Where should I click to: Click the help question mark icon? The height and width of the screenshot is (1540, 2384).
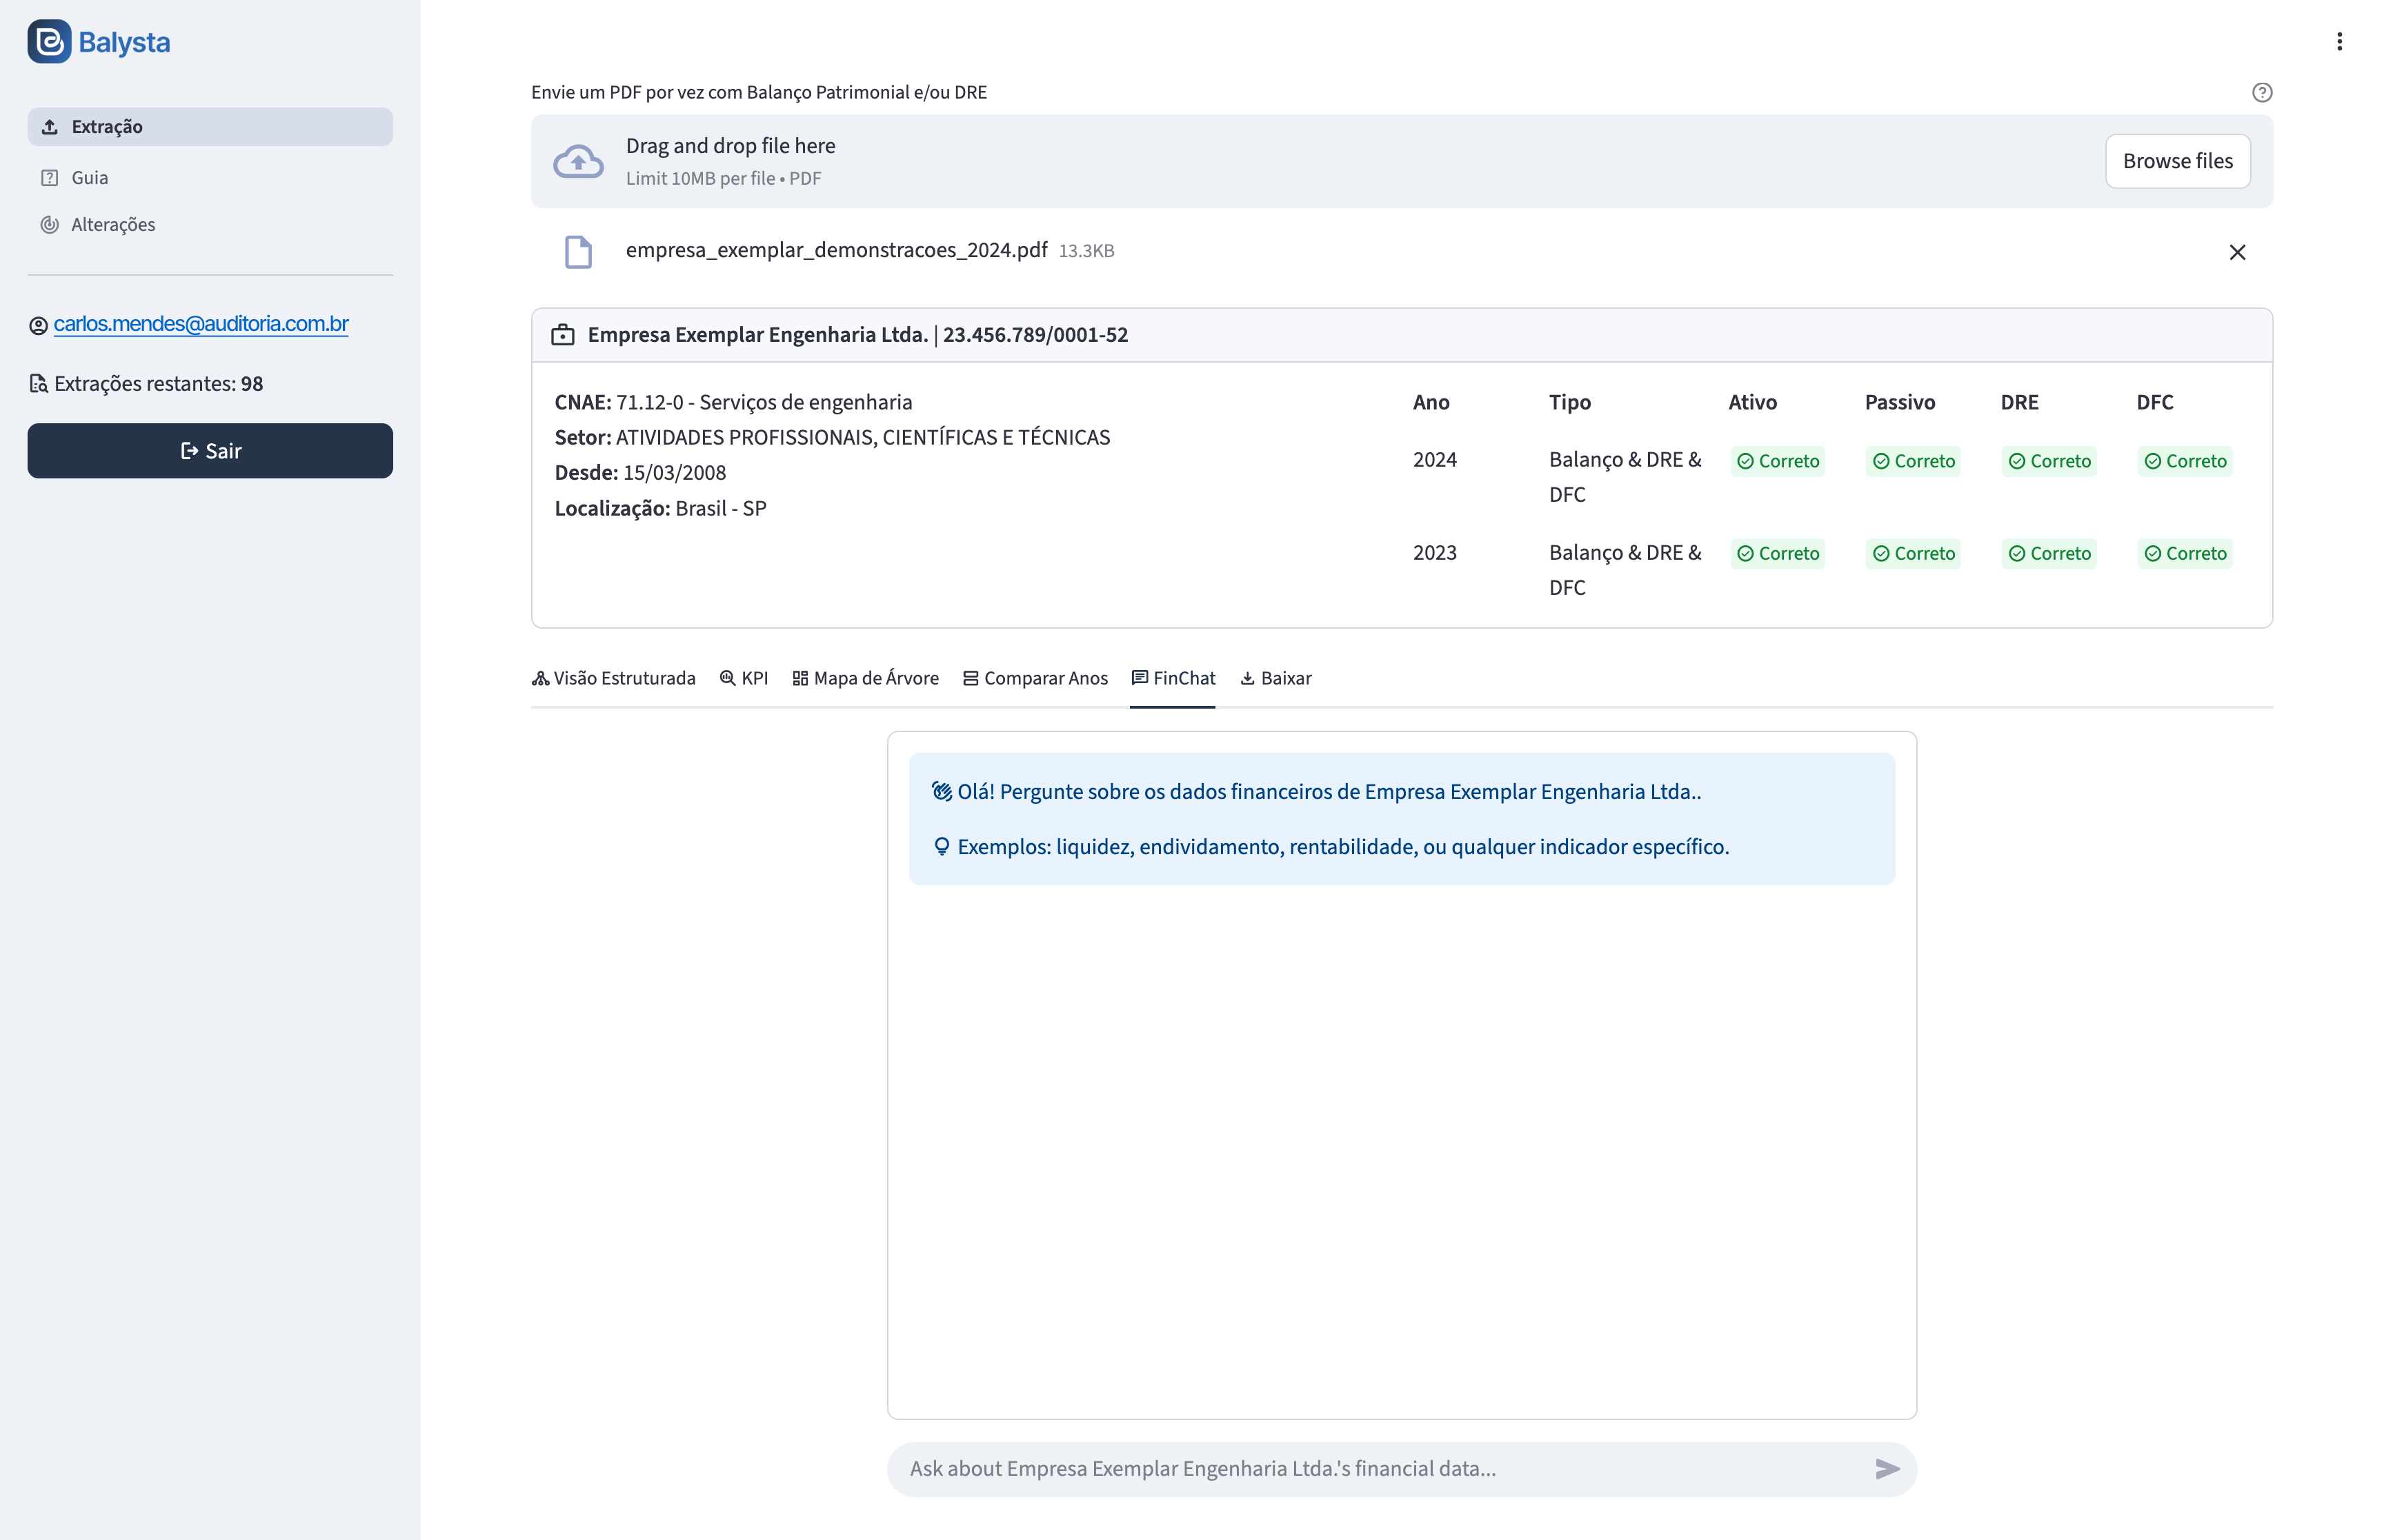point(2261,93)
